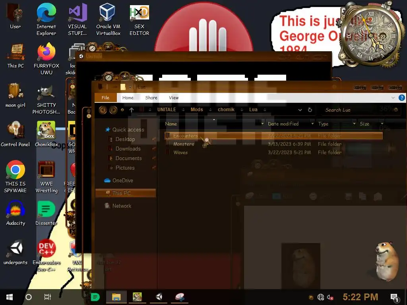Go back in Explorer navigation
This screenshot has width=407, height=305.
[x=103, y=110]
